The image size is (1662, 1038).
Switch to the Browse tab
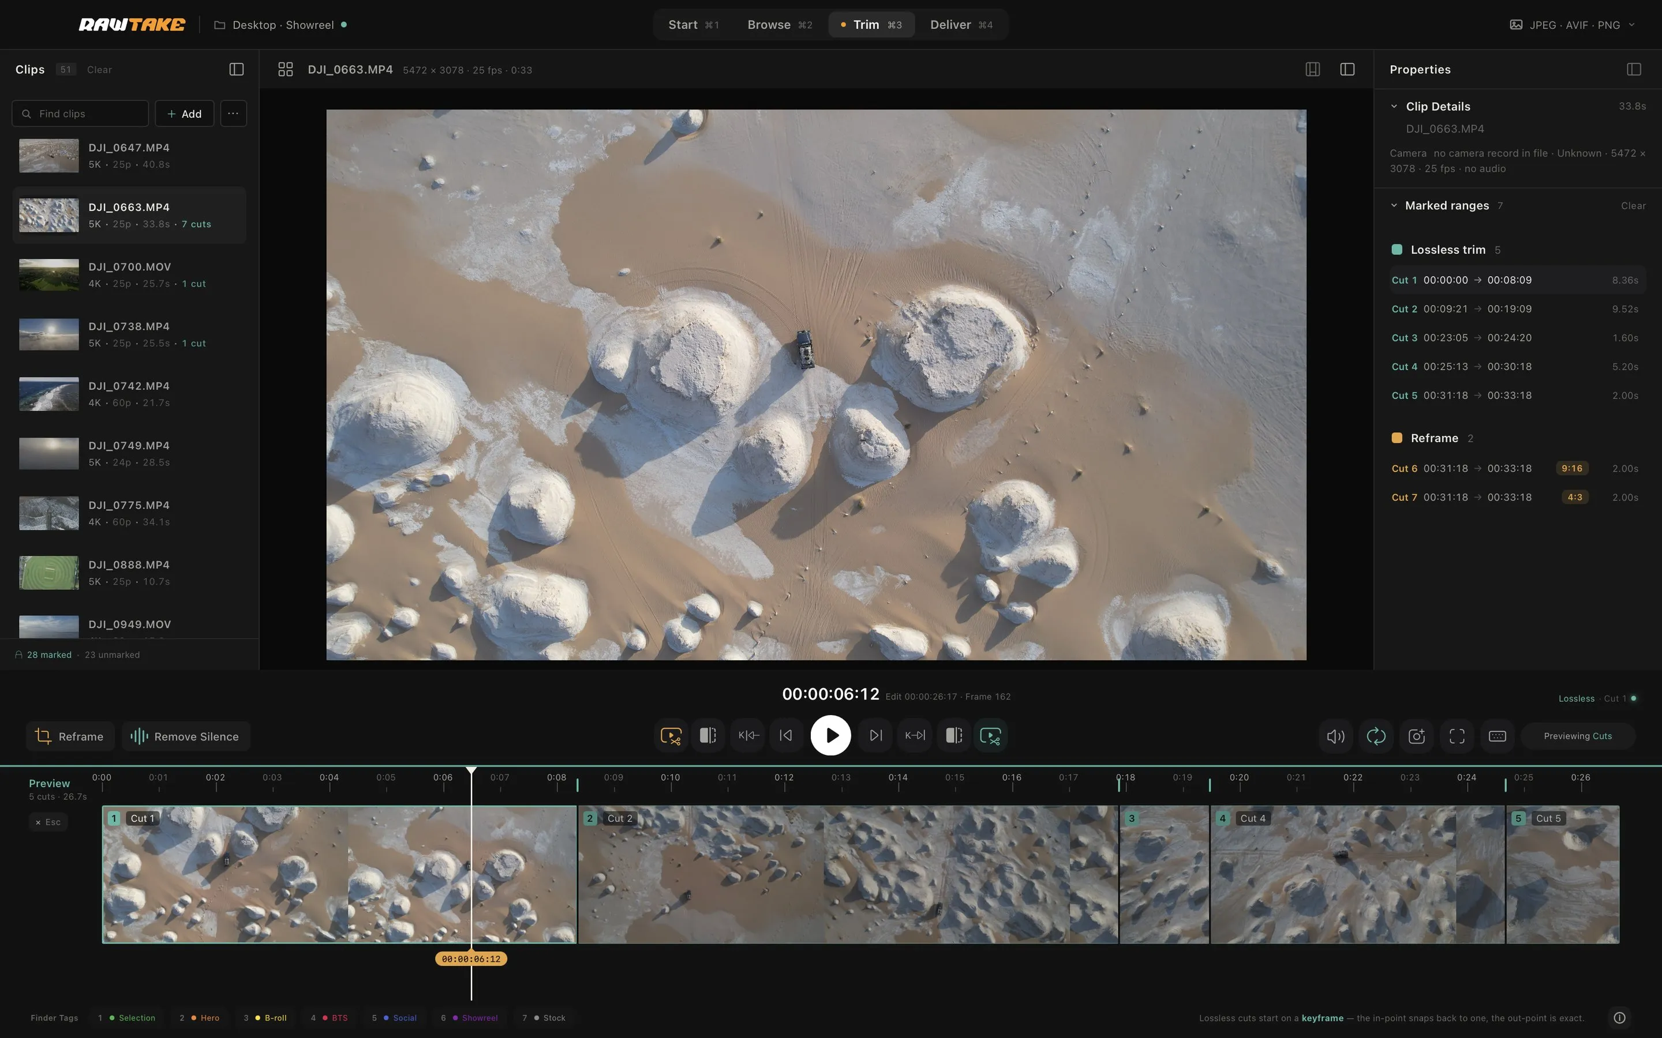tap(780, 25)
